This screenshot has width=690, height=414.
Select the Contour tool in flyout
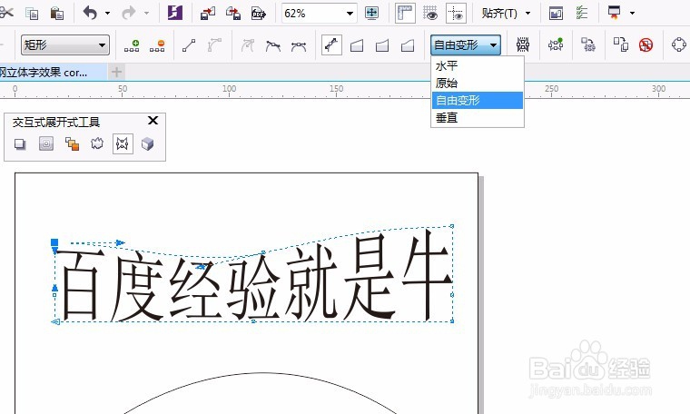click(45, 143)
